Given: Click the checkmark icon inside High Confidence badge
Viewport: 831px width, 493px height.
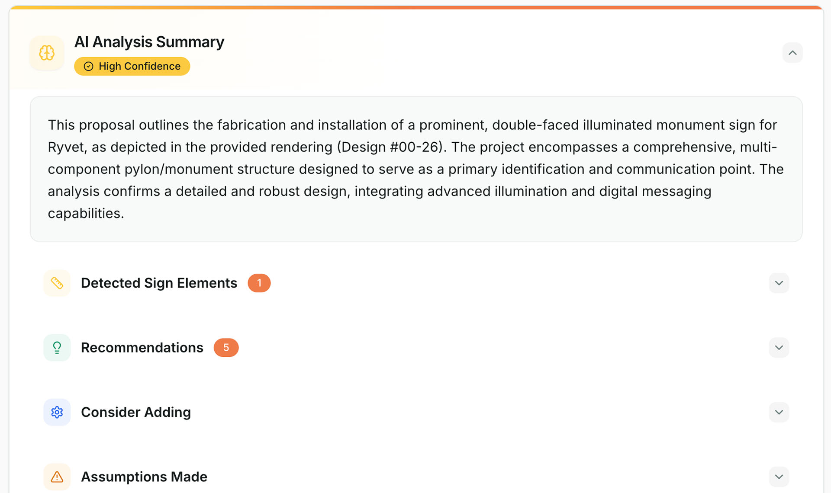Looking at the screenshot, I should [x=88, y=66].
